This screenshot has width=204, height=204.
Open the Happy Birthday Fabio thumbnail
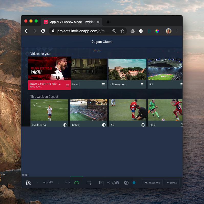[49, 68]
